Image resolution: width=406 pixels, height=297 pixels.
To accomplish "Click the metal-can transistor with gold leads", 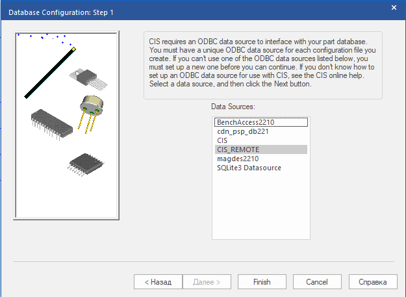I will point(92,107).
